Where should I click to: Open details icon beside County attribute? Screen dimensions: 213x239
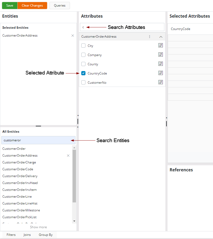(x=160, y=64)
